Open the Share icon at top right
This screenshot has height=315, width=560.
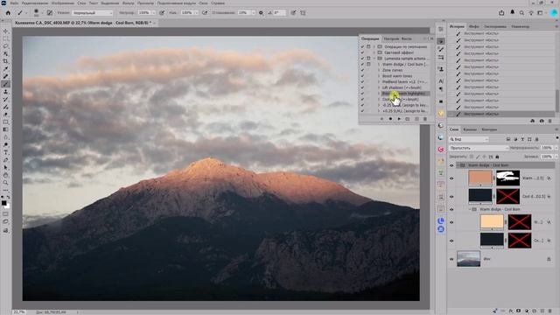coord(501,12)
